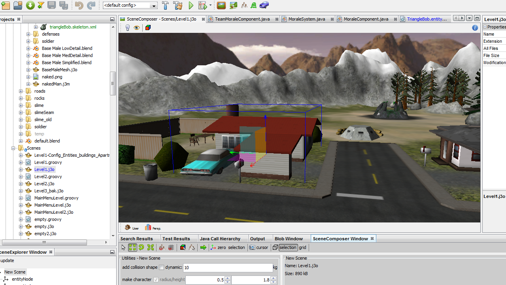Click the dynamic mass input field
Screen dimensions: 506x285
pos(228,268)
